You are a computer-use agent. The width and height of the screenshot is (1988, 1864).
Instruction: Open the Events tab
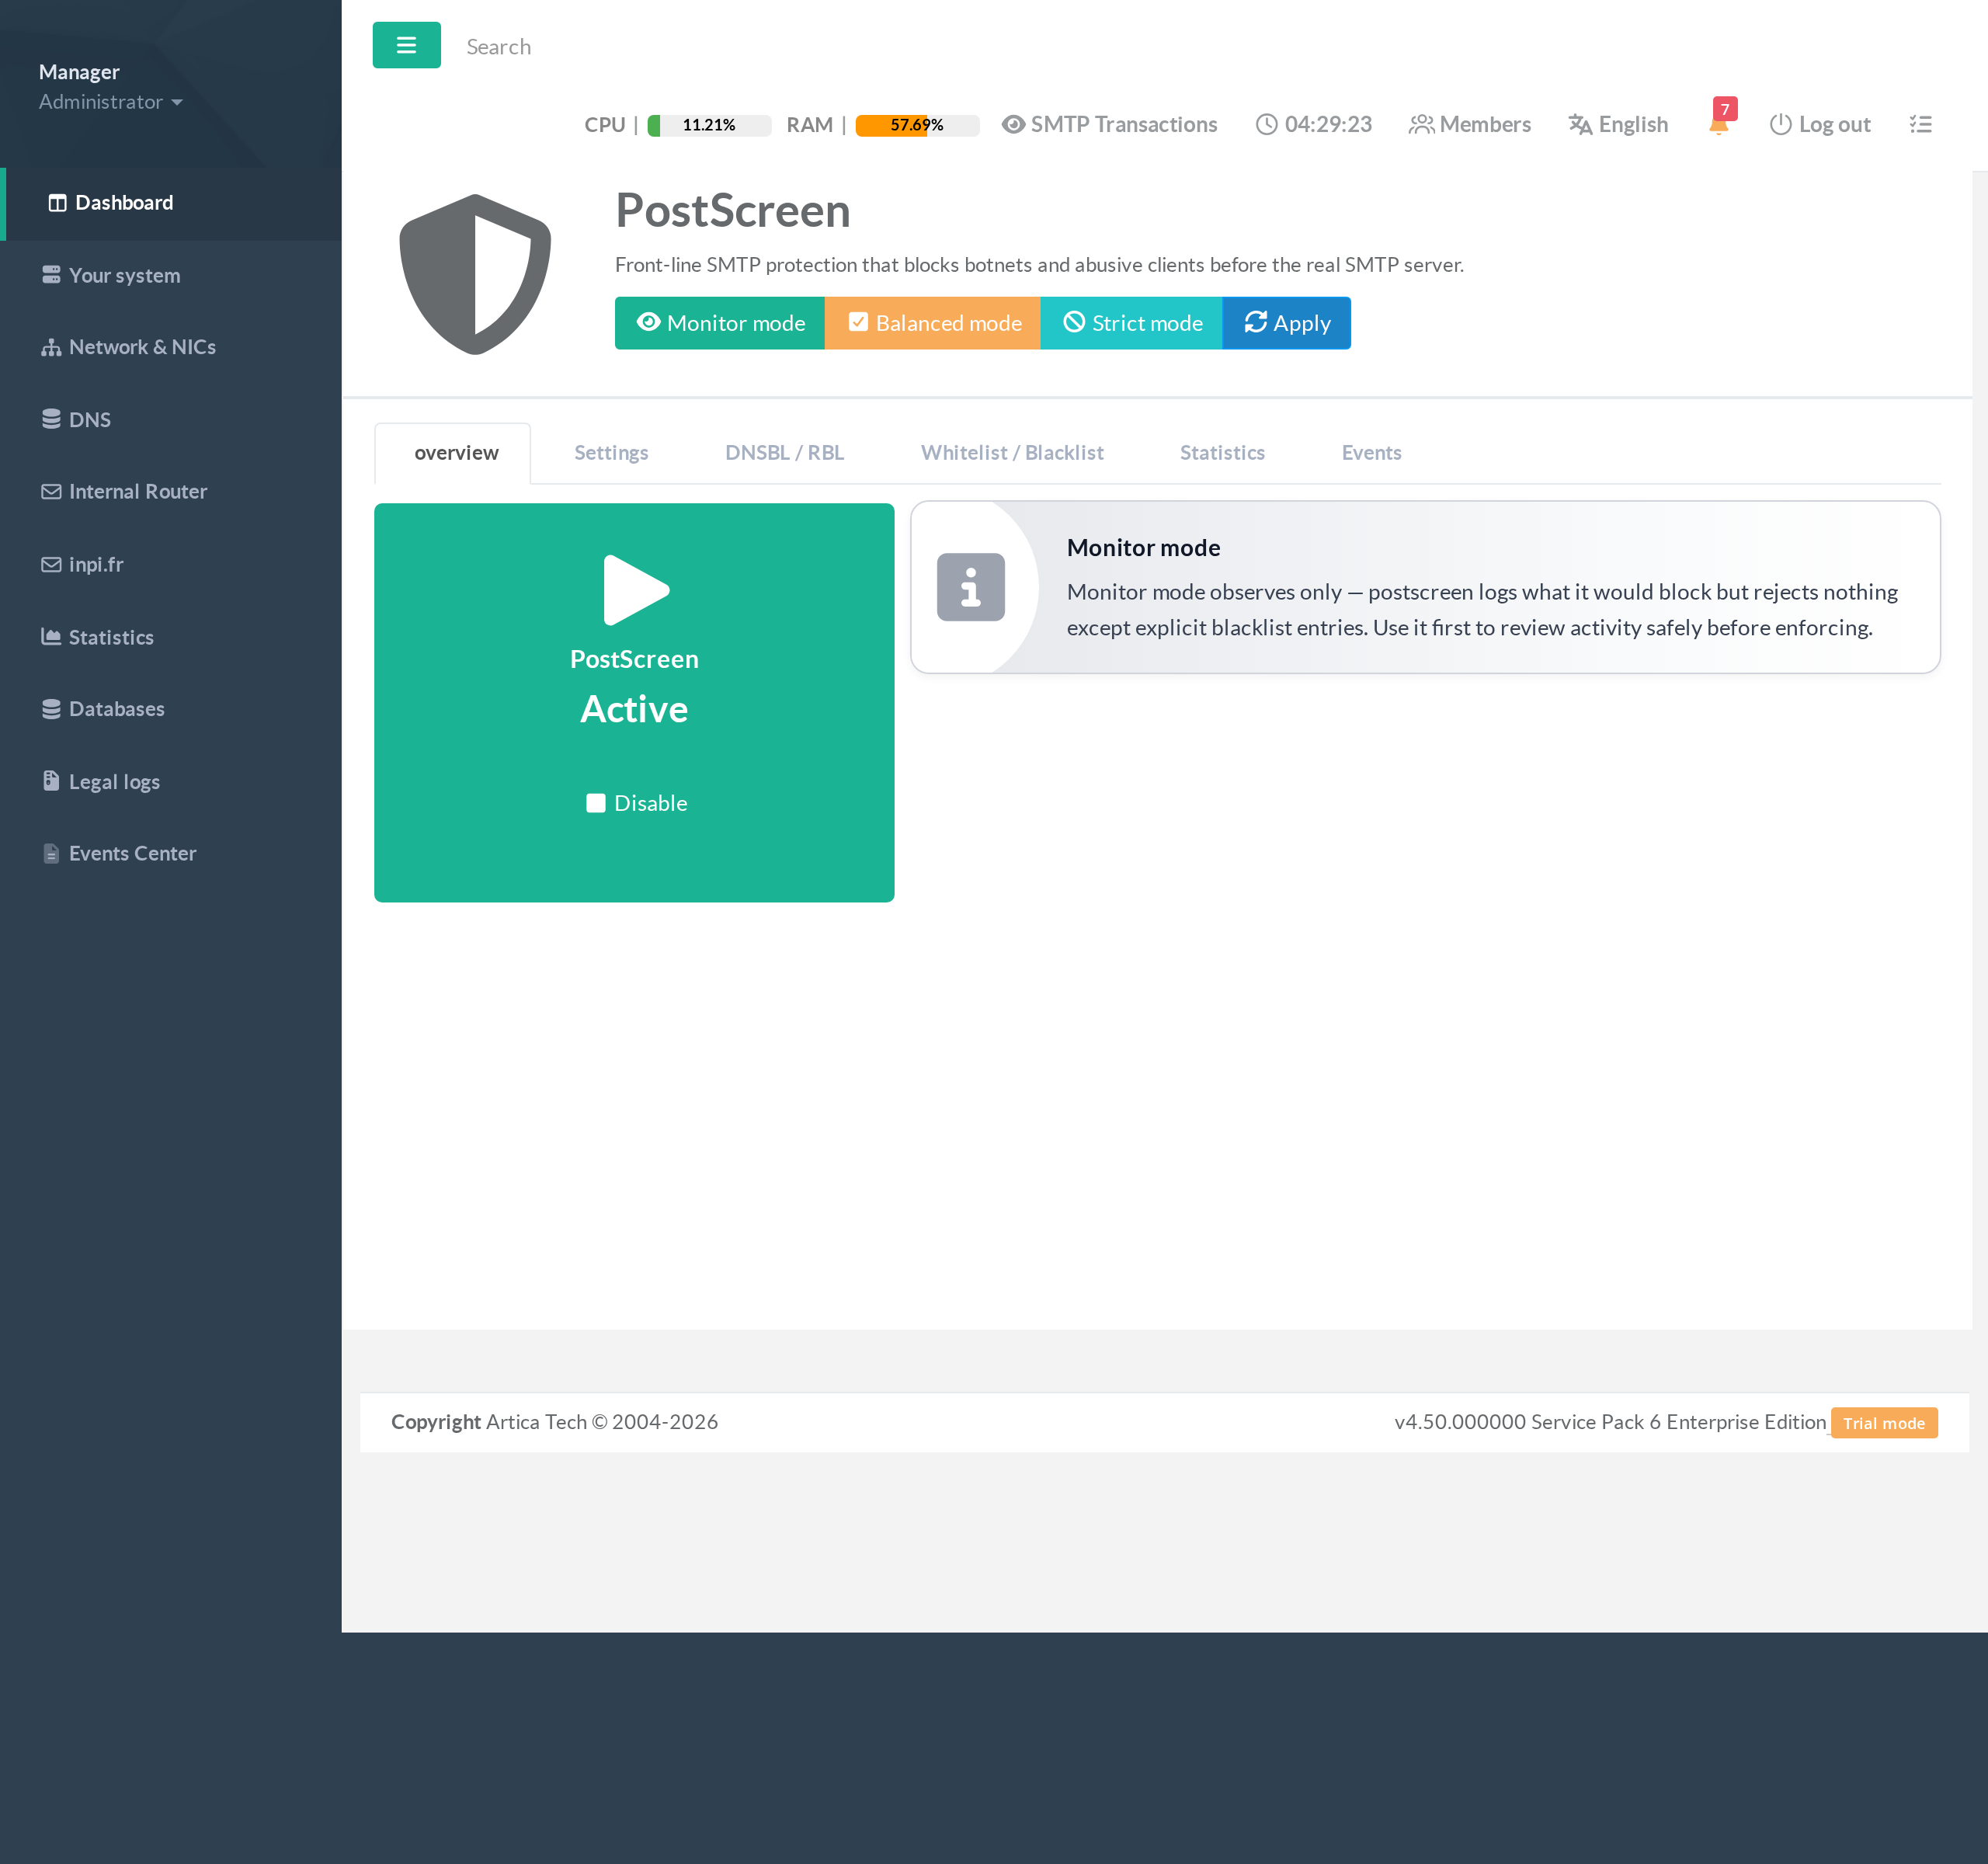pyautogui.click(x=1371, y=453)
